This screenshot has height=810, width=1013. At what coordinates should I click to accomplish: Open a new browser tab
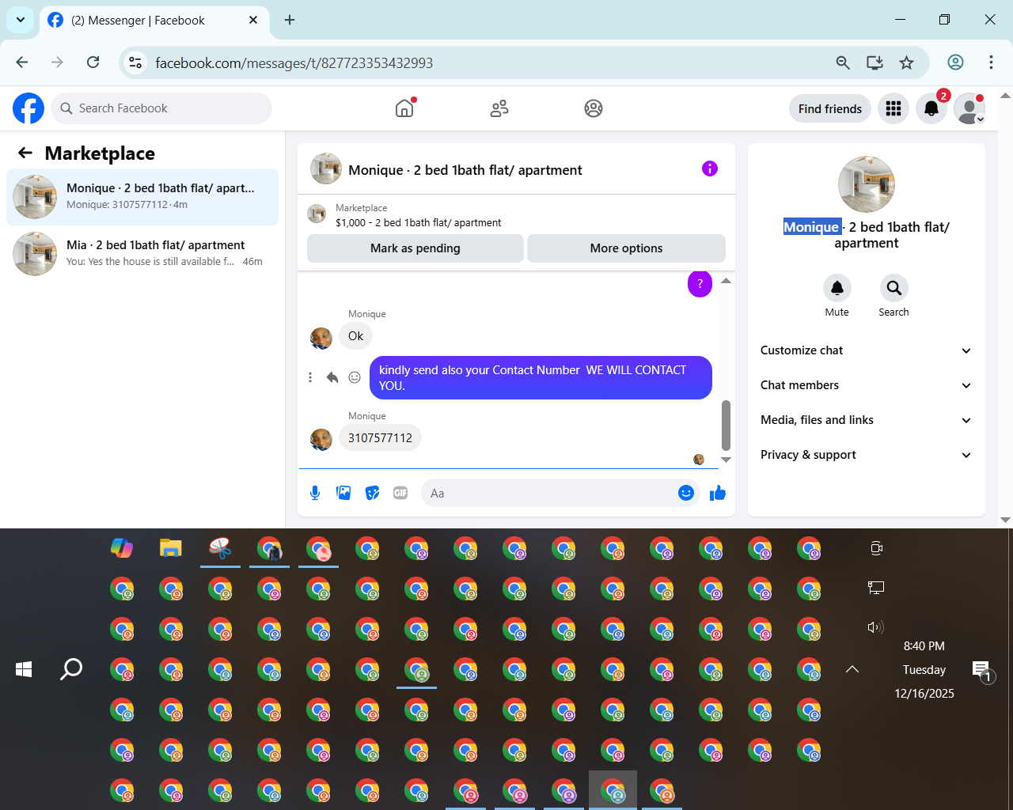point(290,21)
